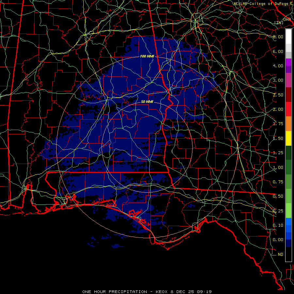Select the 0.75 legend value
Viewport: 294px width, 294px height.
[x=278, y=182]
